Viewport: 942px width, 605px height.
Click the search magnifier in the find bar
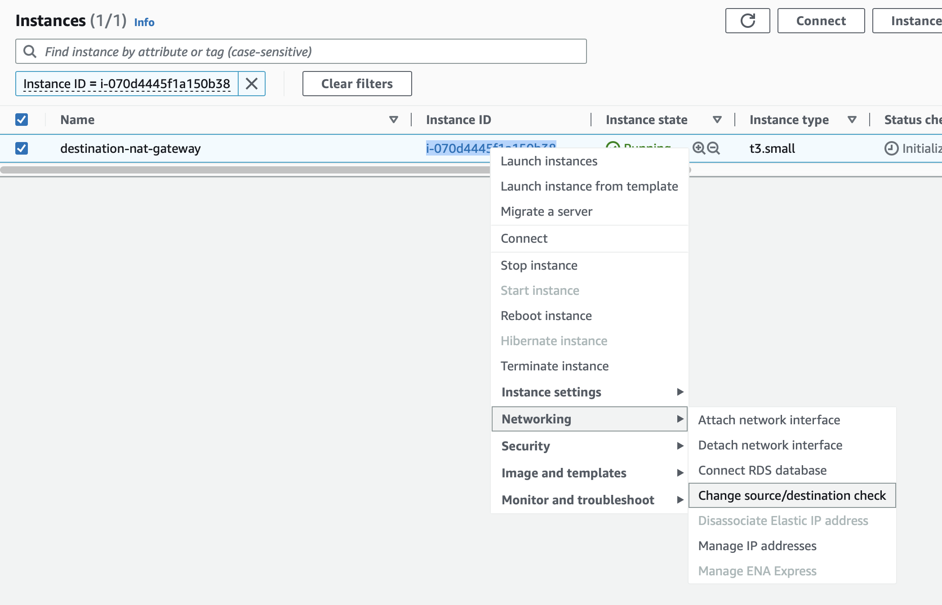pos(30,51)
